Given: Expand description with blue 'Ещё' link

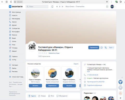Looking at the screenshot, I should (x=88, y=71).
